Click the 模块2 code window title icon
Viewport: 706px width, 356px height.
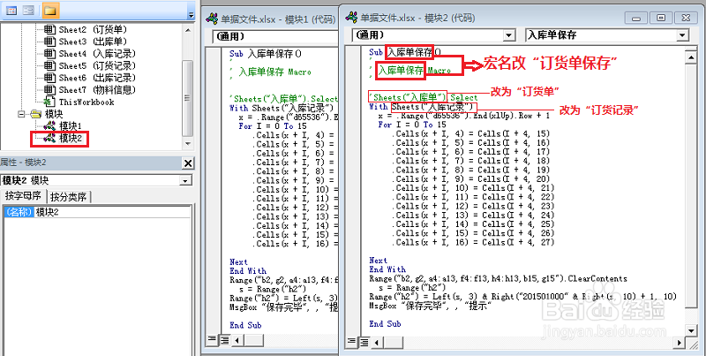tap(350, 18)
